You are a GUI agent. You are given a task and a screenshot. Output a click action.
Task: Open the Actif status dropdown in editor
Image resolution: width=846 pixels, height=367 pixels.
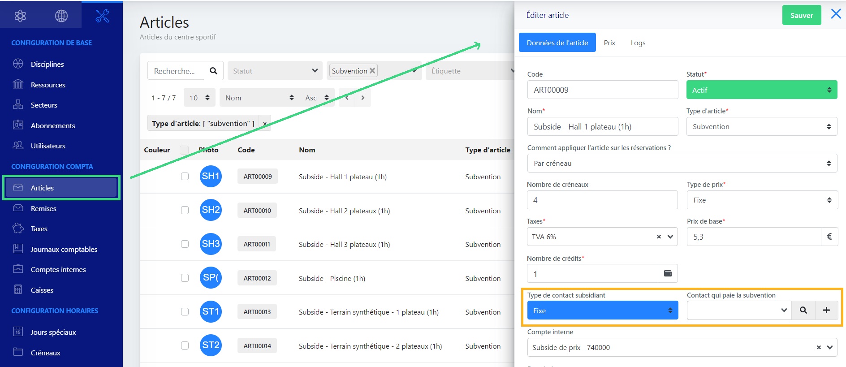762,90
